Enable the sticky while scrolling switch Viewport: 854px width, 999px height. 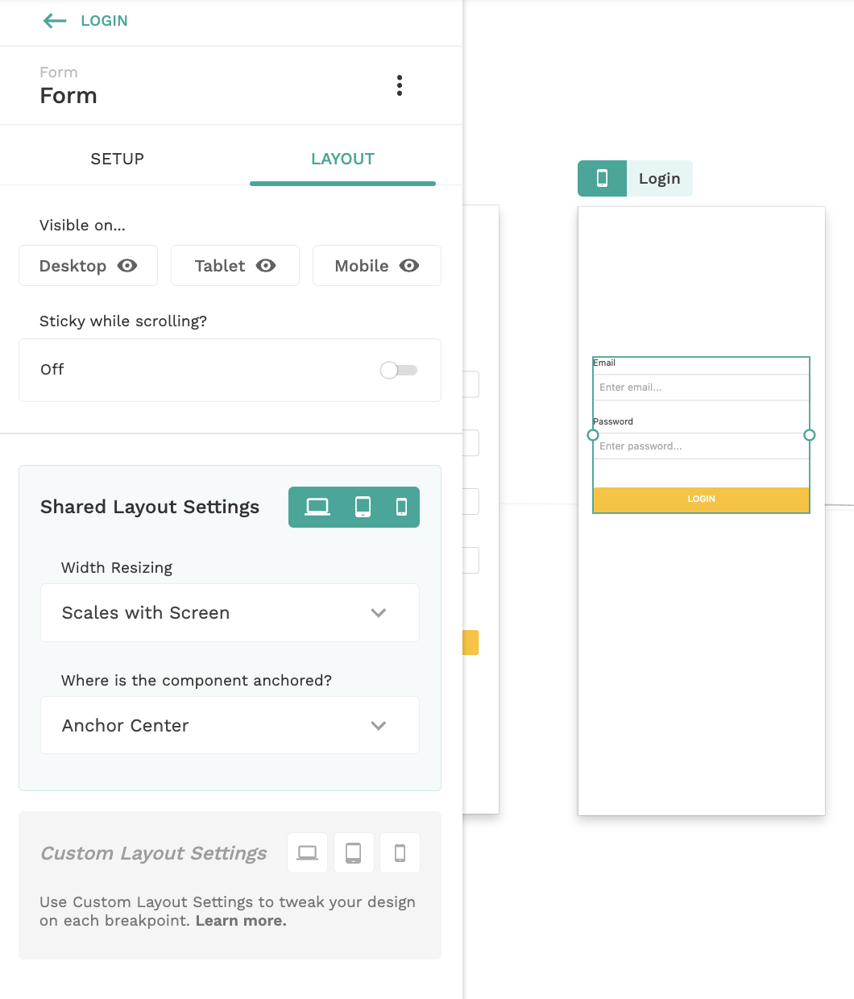coord(398,370)
